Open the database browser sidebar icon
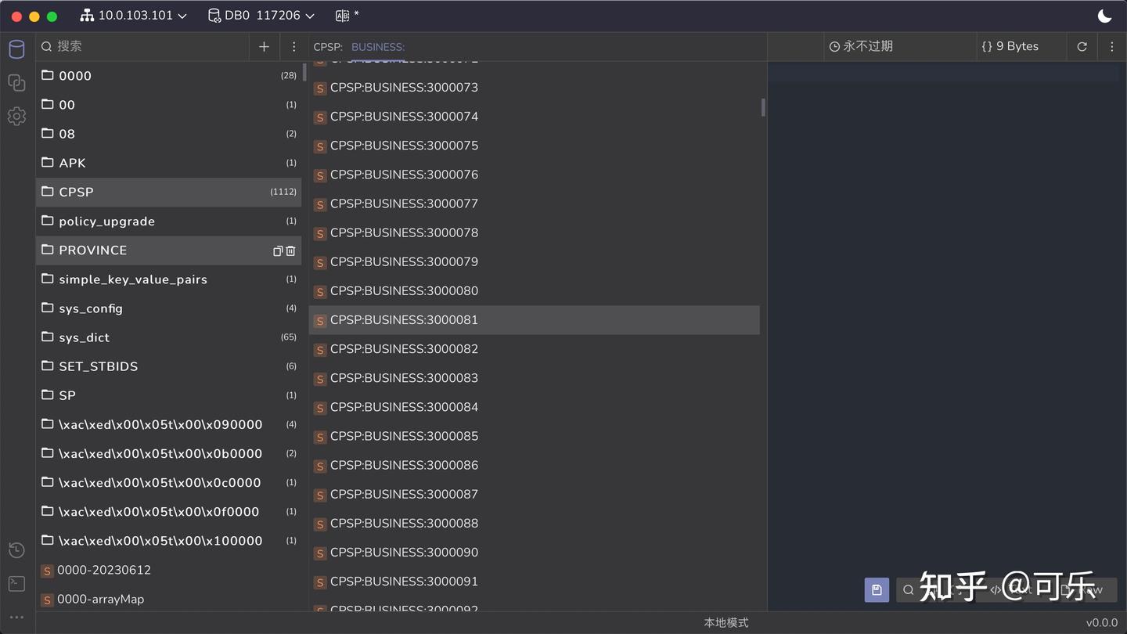 16,49
